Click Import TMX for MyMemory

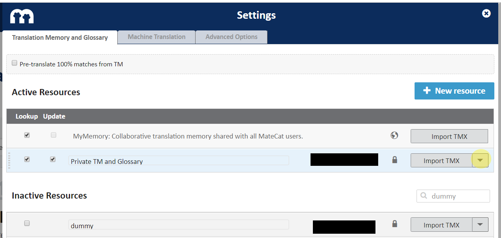click(449, 137)
